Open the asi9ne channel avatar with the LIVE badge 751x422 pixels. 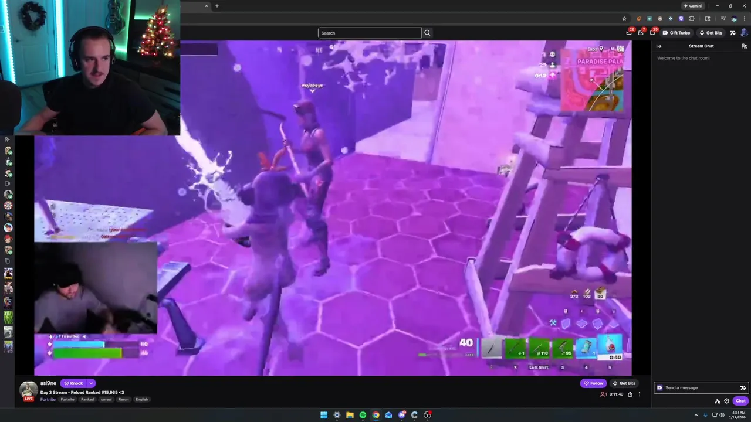(x=29, y=391)
